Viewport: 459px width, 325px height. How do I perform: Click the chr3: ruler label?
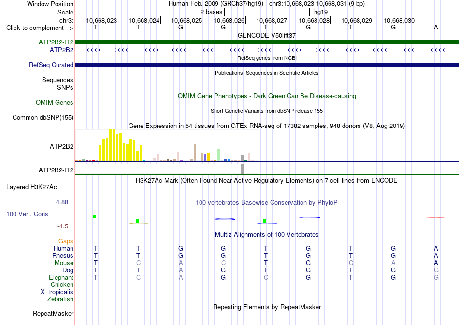[x=66, y=20]
